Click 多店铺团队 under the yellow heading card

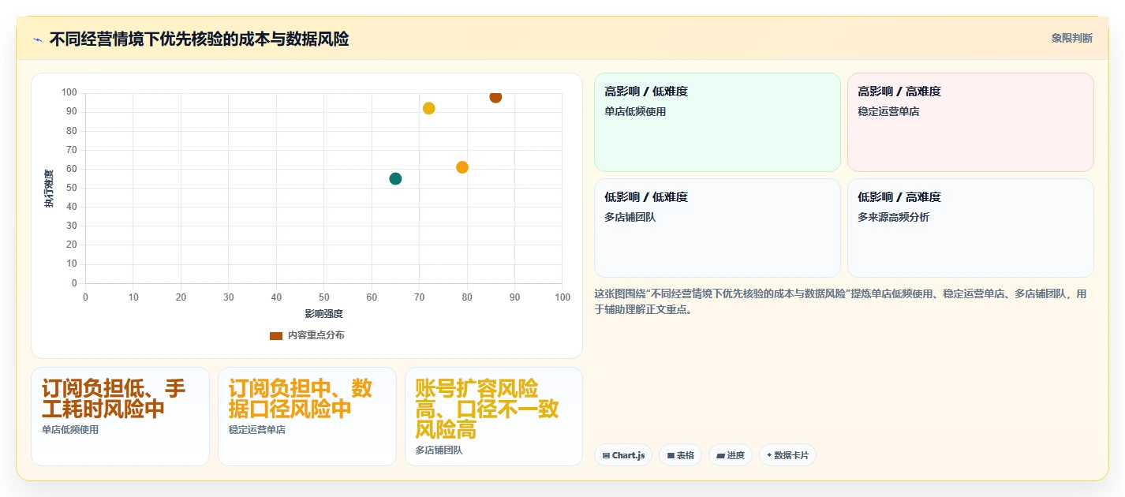[x=439, y=450]
